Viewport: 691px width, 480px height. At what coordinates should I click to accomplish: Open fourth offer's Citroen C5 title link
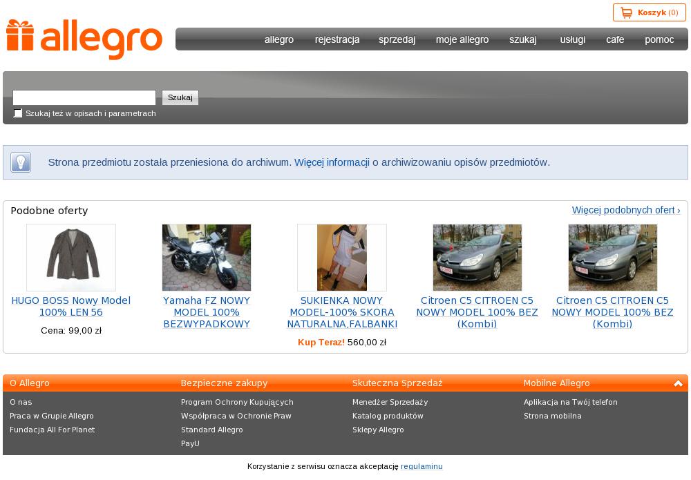click(477, 312)
